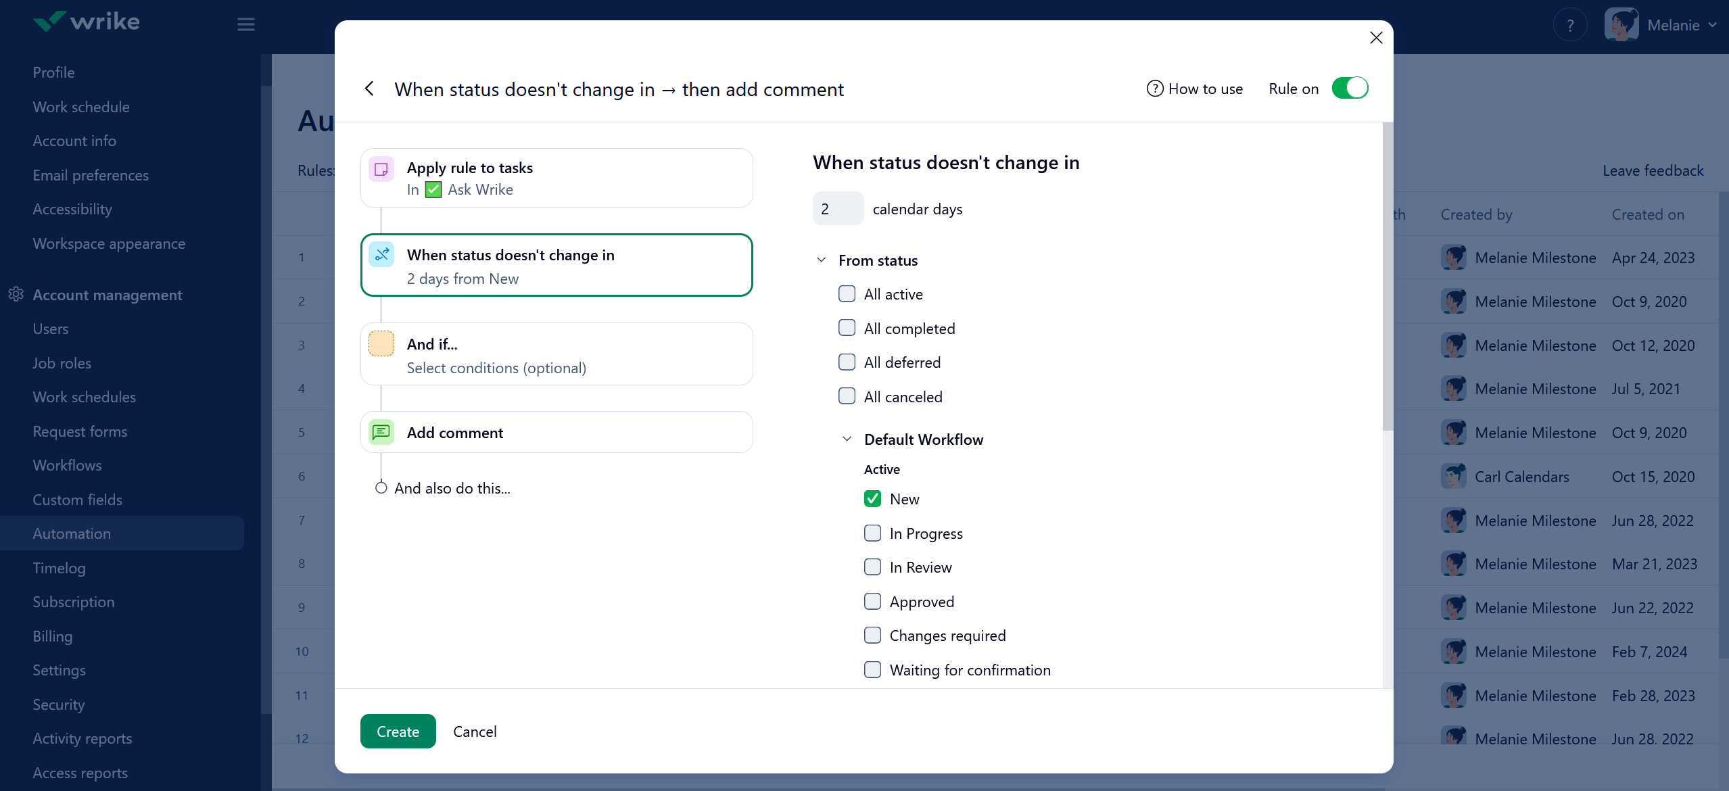Click the Wrike logo
The height and width of the screenshot is (791, 1729).
pyautogui.click(x=87, y=22)
